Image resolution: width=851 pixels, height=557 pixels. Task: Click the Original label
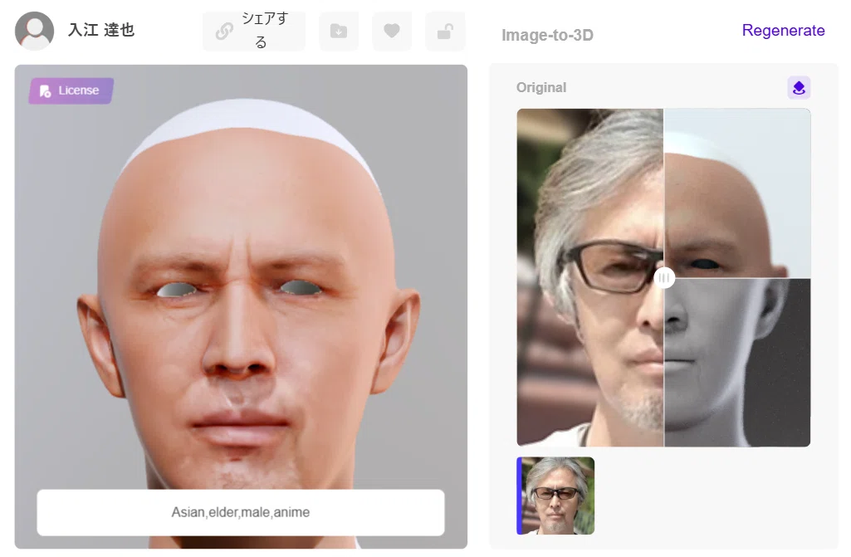[541, 87]
